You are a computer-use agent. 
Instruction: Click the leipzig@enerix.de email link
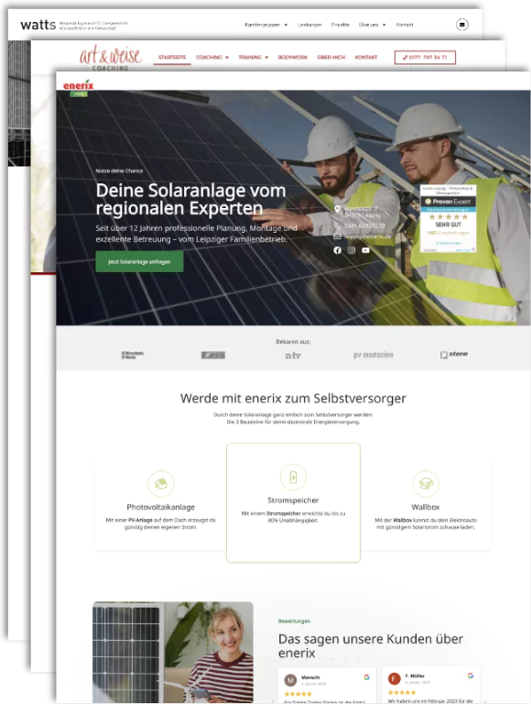pos(368,236)
